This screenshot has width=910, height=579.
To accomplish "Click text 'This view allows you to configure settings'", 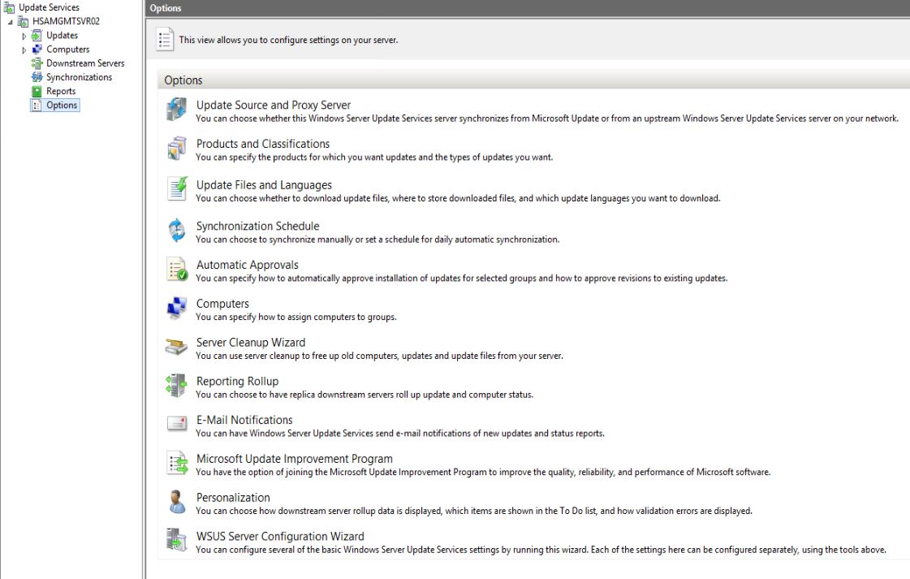I will pos(288,40).
